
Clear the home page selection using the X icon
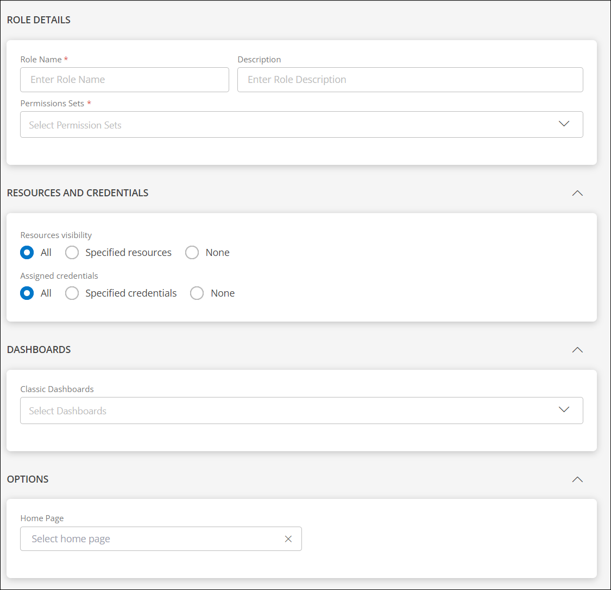(x=288, y=538)
